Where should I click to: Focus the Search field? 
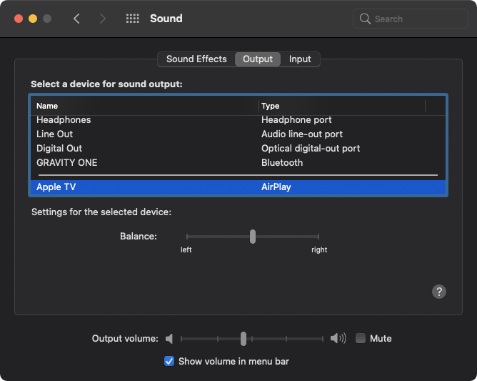tap(411, 19)
